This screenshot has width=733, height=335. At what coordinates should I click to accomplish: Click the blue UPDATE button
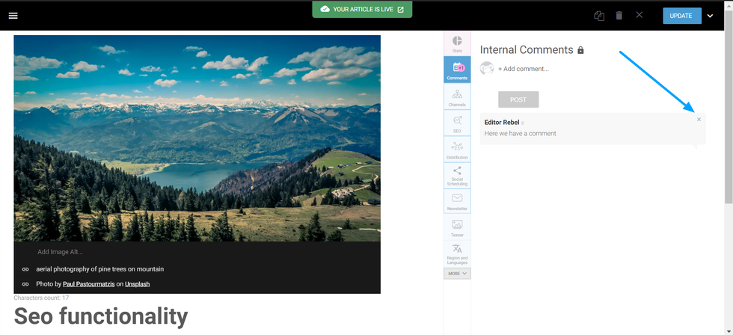click(x=681, y=16)
